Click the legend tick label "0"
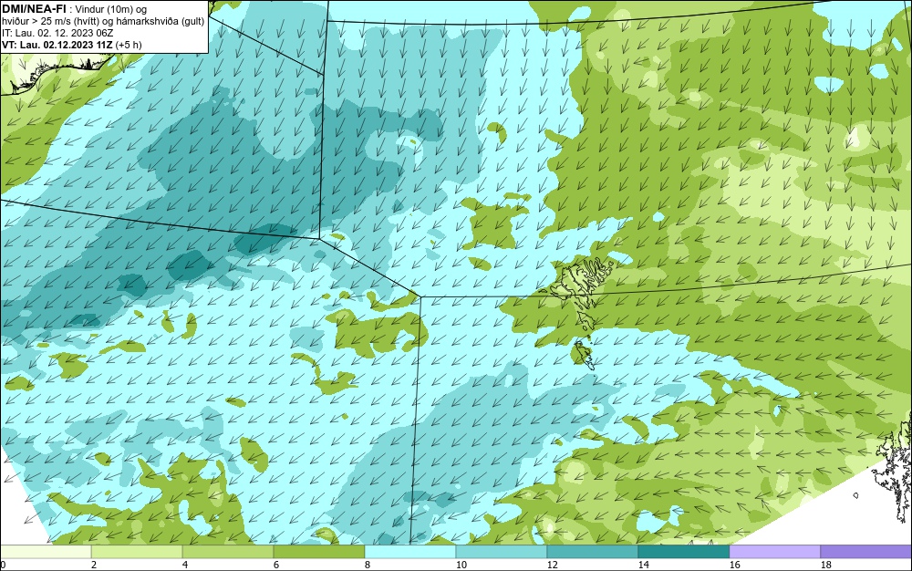The height and width of the screenshot is (571, 912). [3, 565]
